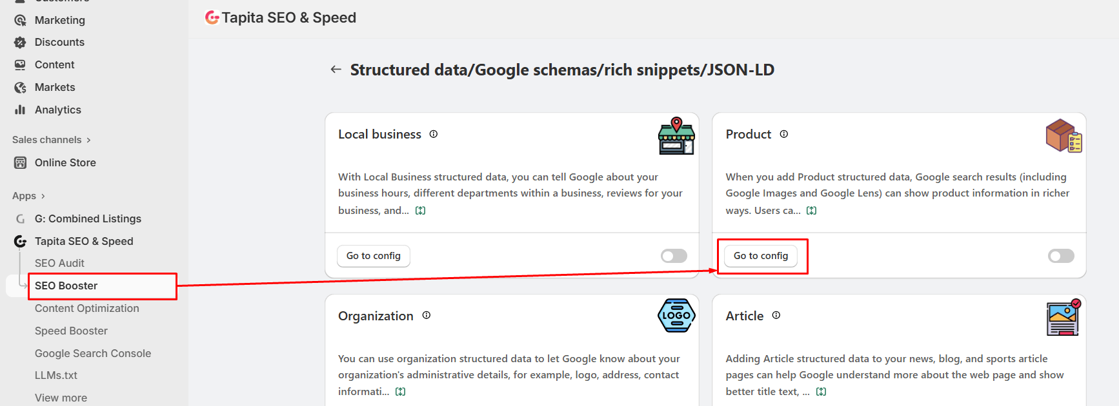Click Tapita SEO & Speed header title
1119x406 pixels.
289,17
